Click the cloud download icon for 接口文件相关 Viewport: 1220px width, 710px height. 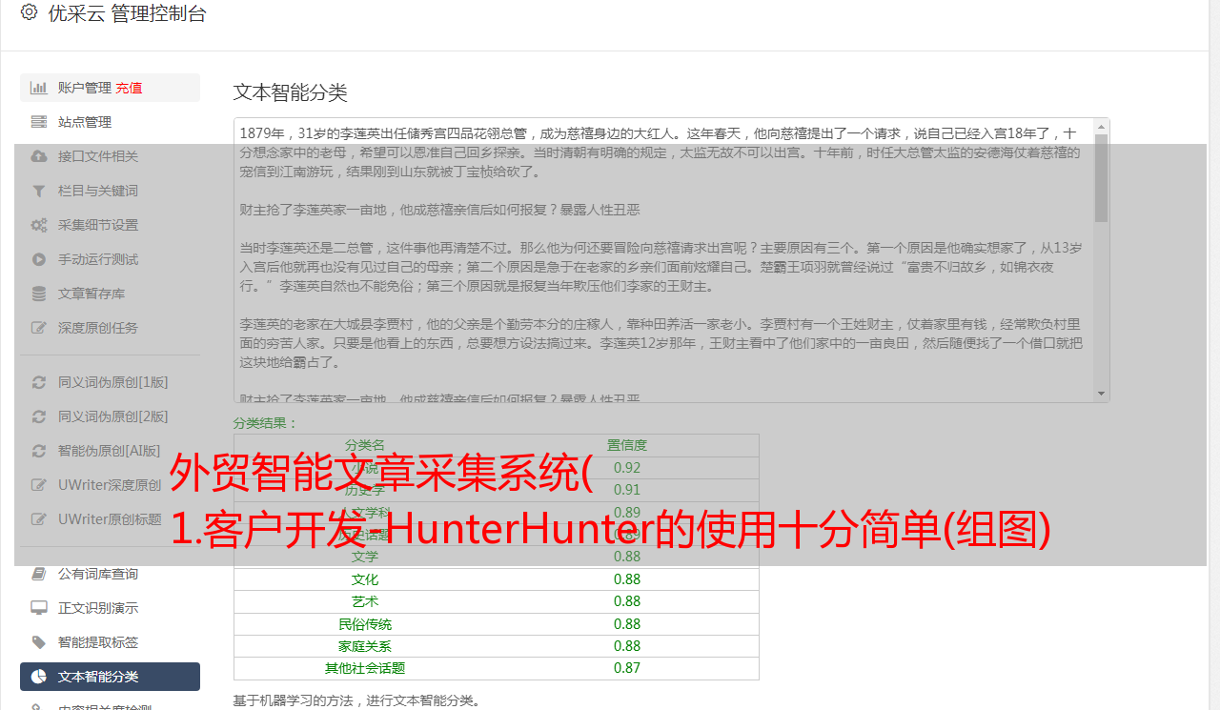point(39,156)
